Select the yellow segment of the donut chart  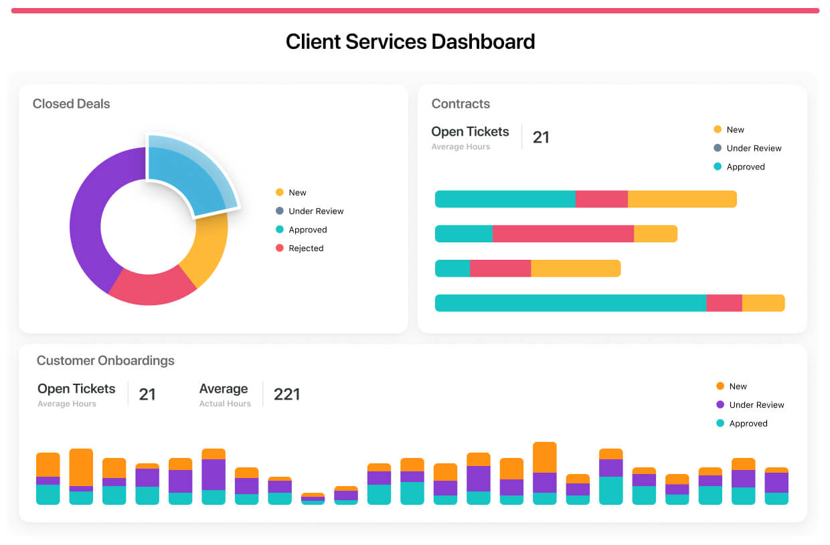tap(209, 248)
